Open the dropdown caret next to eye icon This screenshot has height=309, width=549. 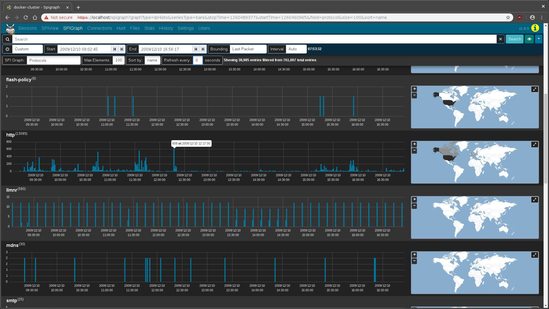click(538, 39)
